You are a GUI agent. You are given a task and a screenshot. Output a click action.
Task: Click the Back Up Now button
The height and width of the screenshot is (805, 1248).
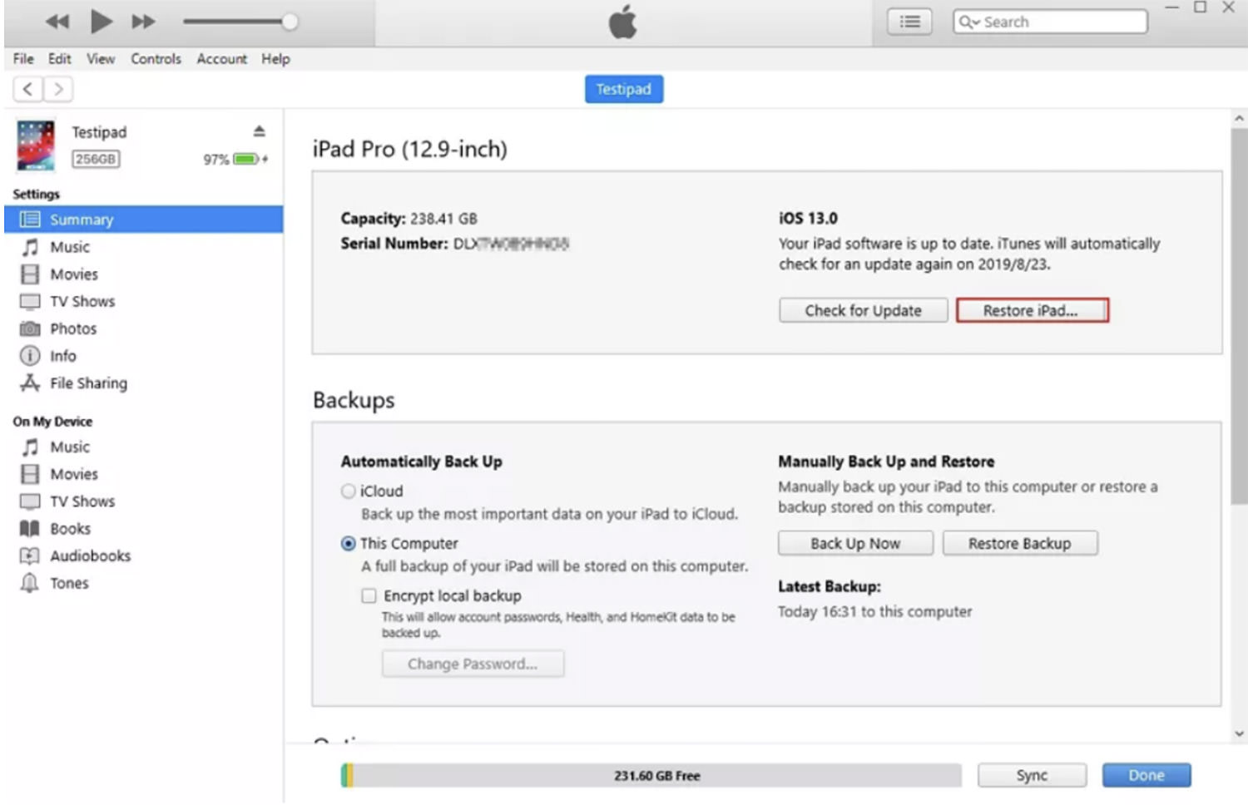coord(855,543)
